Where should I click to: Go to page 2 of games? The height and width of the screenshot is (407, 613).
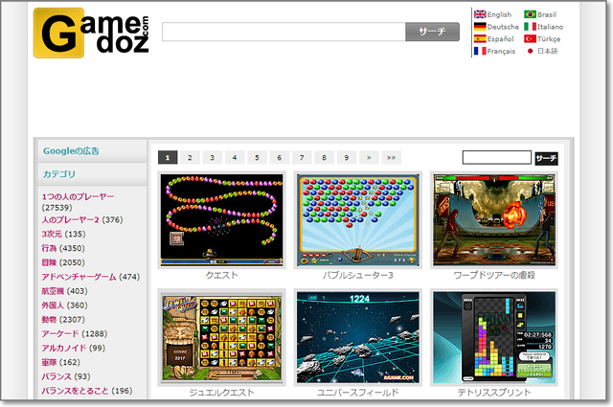[190, 158]
